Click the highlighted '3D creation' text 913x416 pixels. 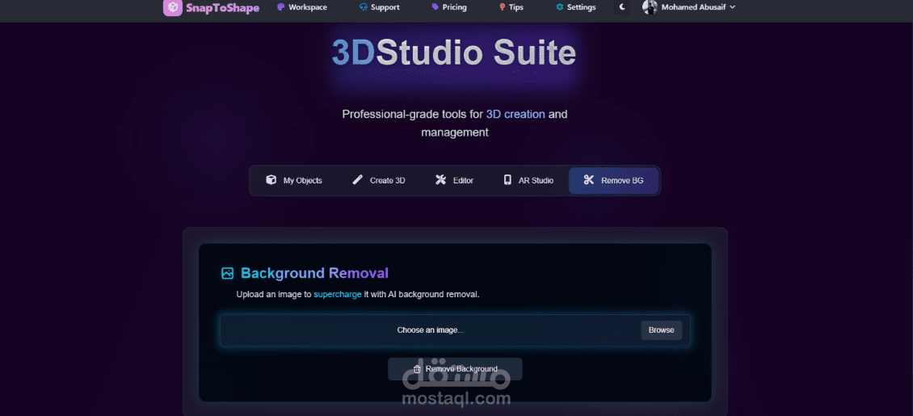[515, 114]
